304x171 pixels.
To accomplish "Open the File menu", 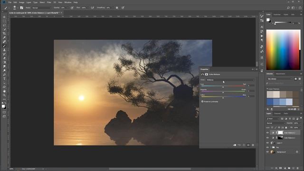I will pyautogui.click(x=9, y=2).
